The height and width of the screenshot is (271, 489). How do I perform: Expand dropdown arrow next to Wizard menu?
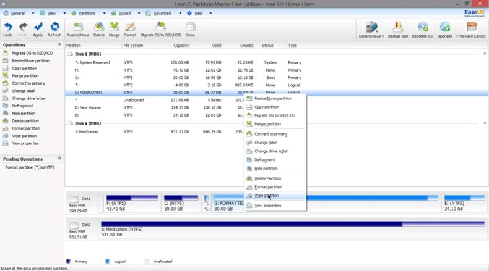tap(139, 14)
